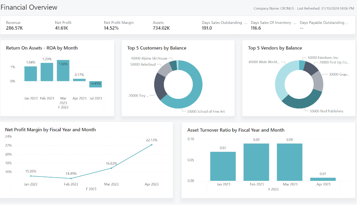This screenshot has width=357, height=214.
Task: Click the 30000 School of Fine Art label
Action: [206, 111]
